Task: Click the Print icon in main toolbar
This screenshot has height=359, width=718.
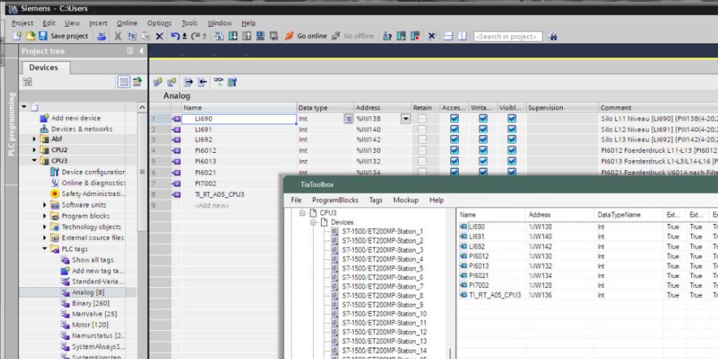Action: pyautogui.click(x=102, y=36)
